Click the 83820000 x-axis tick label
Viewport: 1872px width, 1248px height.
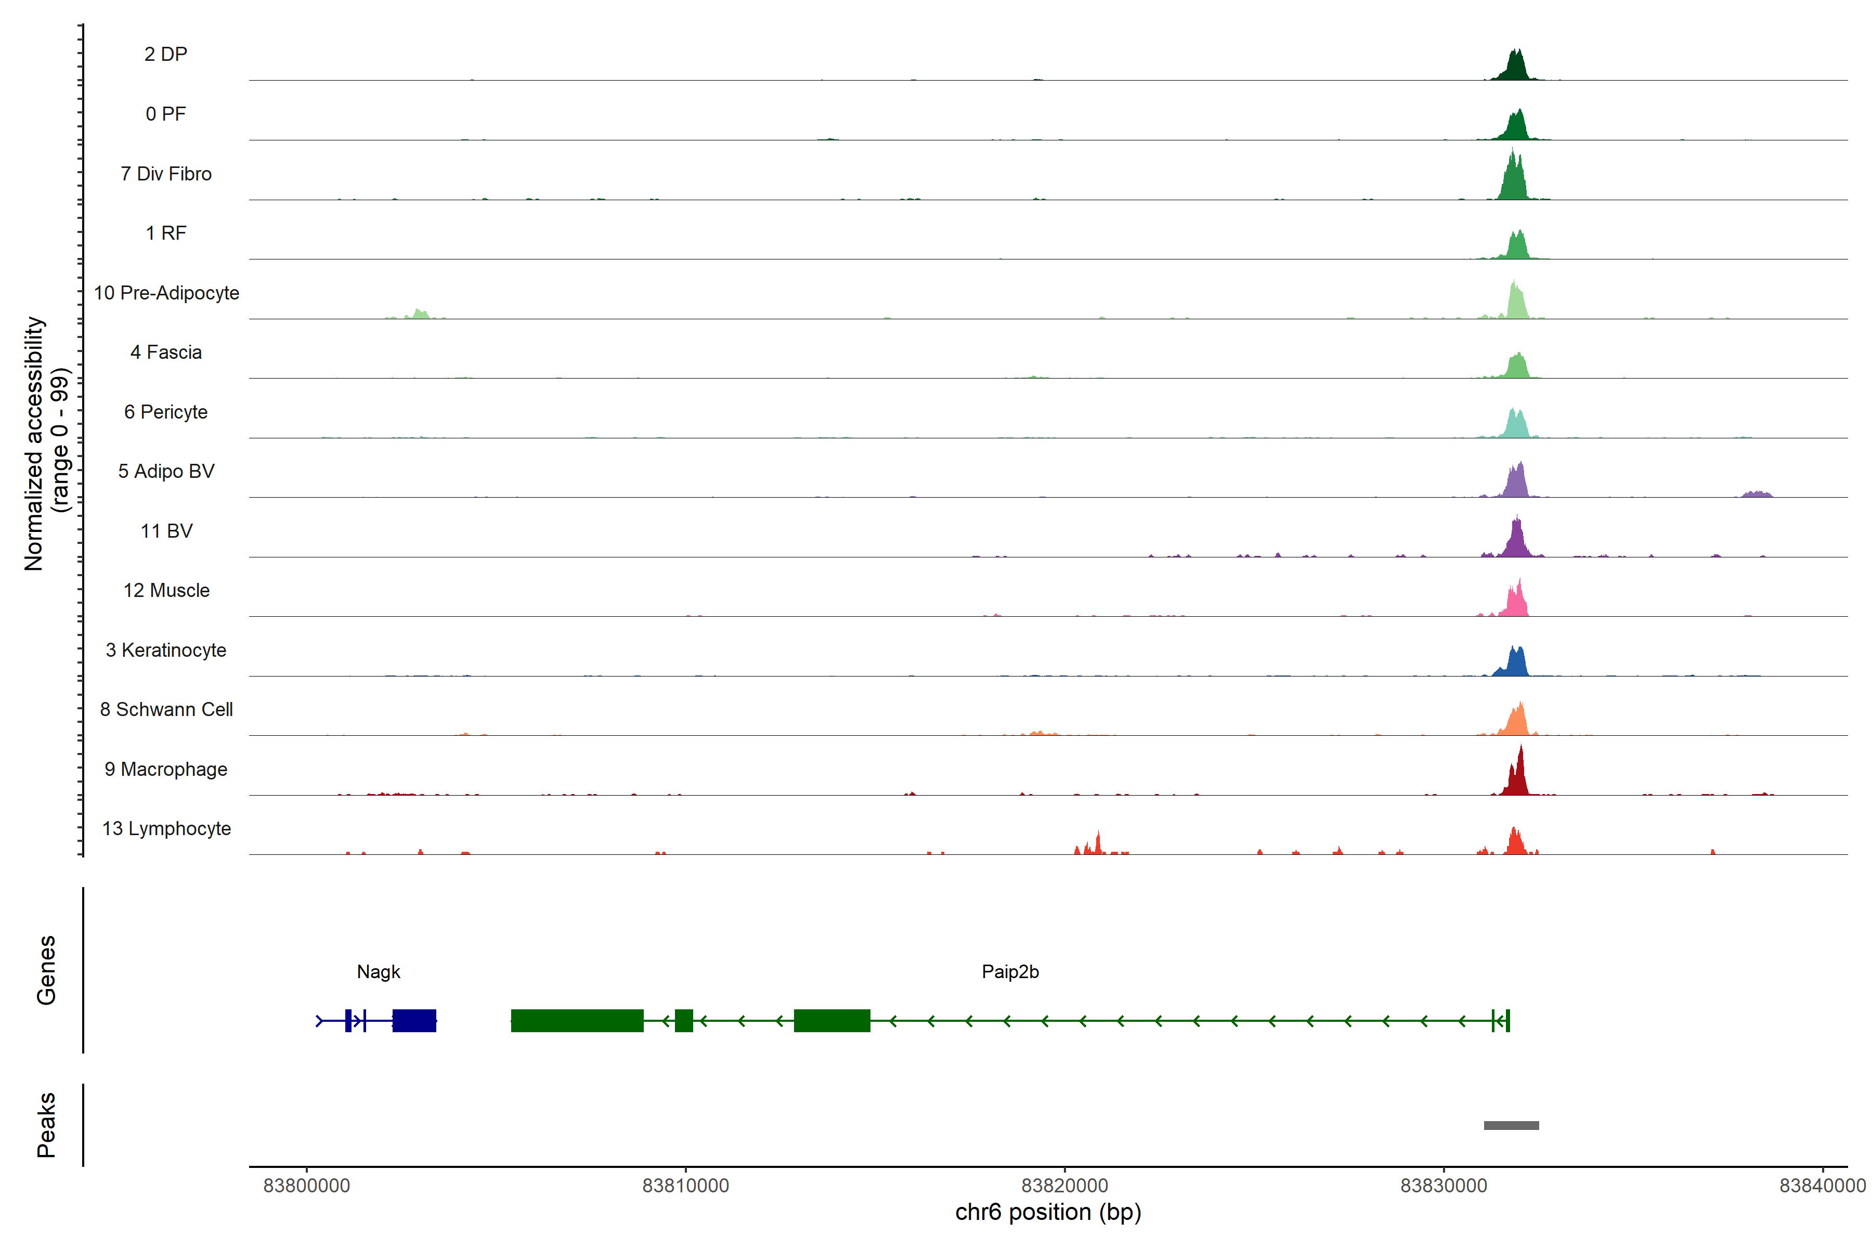click(x=1064, y=1186)
